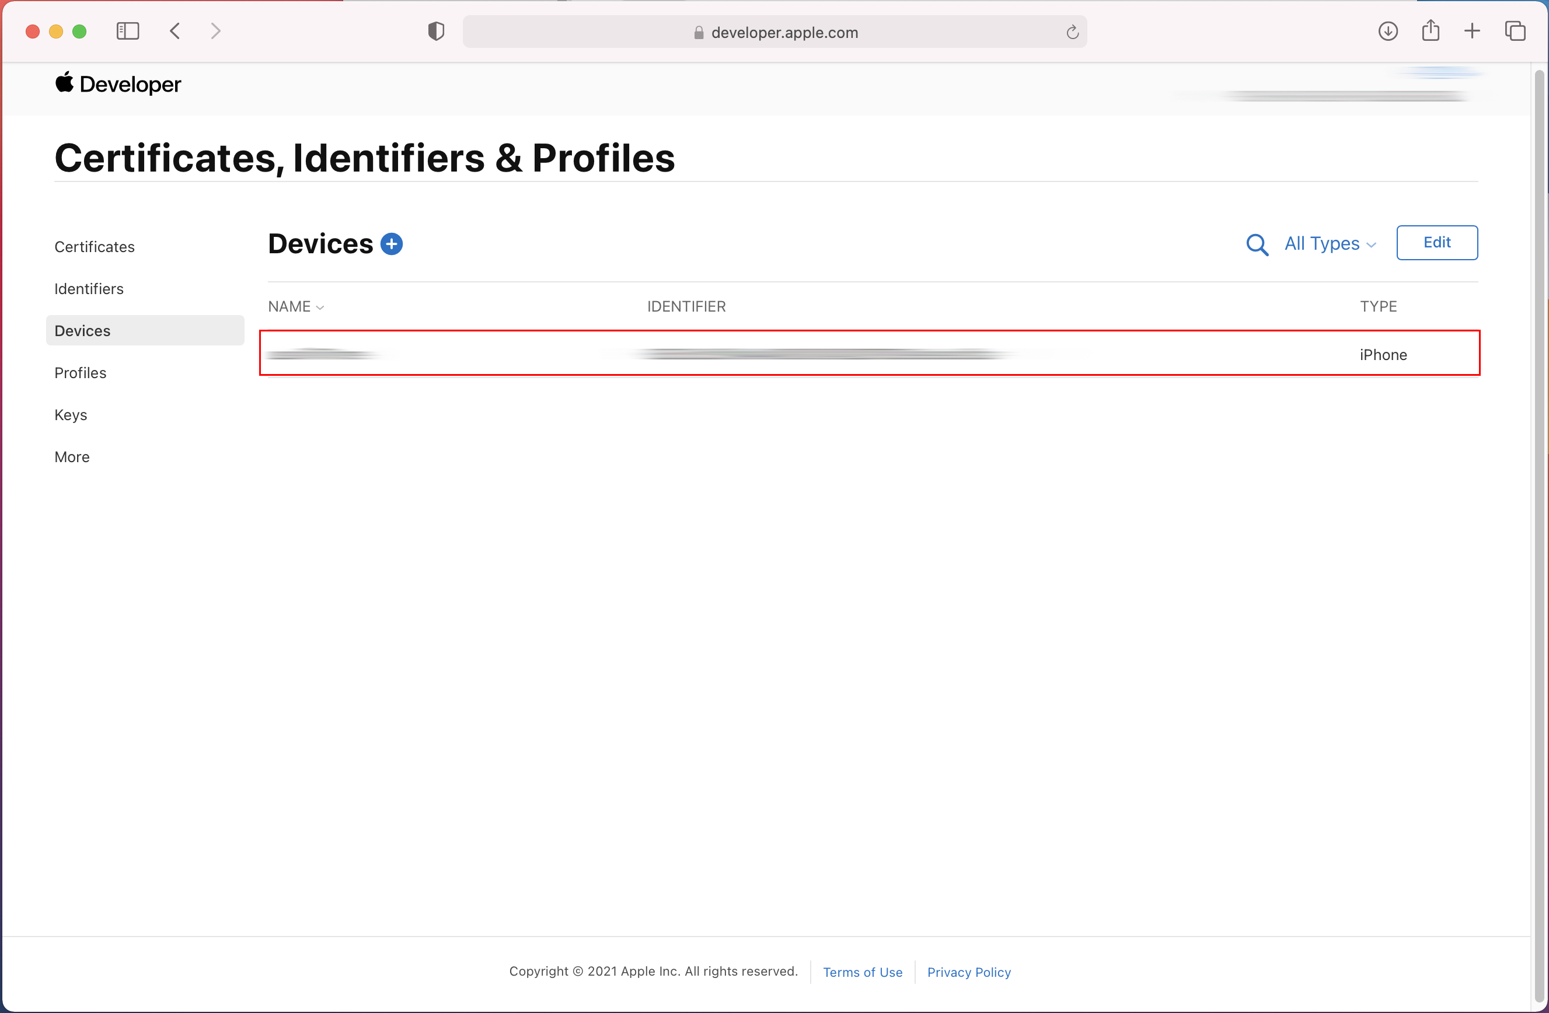This screenshot has width=1549, height=1013.
Task: Sort by NAME column chevron
Action: tap(320, 307)
